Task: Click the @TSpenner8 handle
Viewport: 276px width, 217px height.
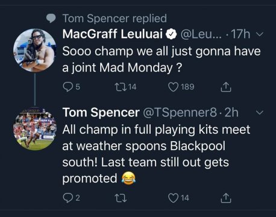Action: (180, 113)
